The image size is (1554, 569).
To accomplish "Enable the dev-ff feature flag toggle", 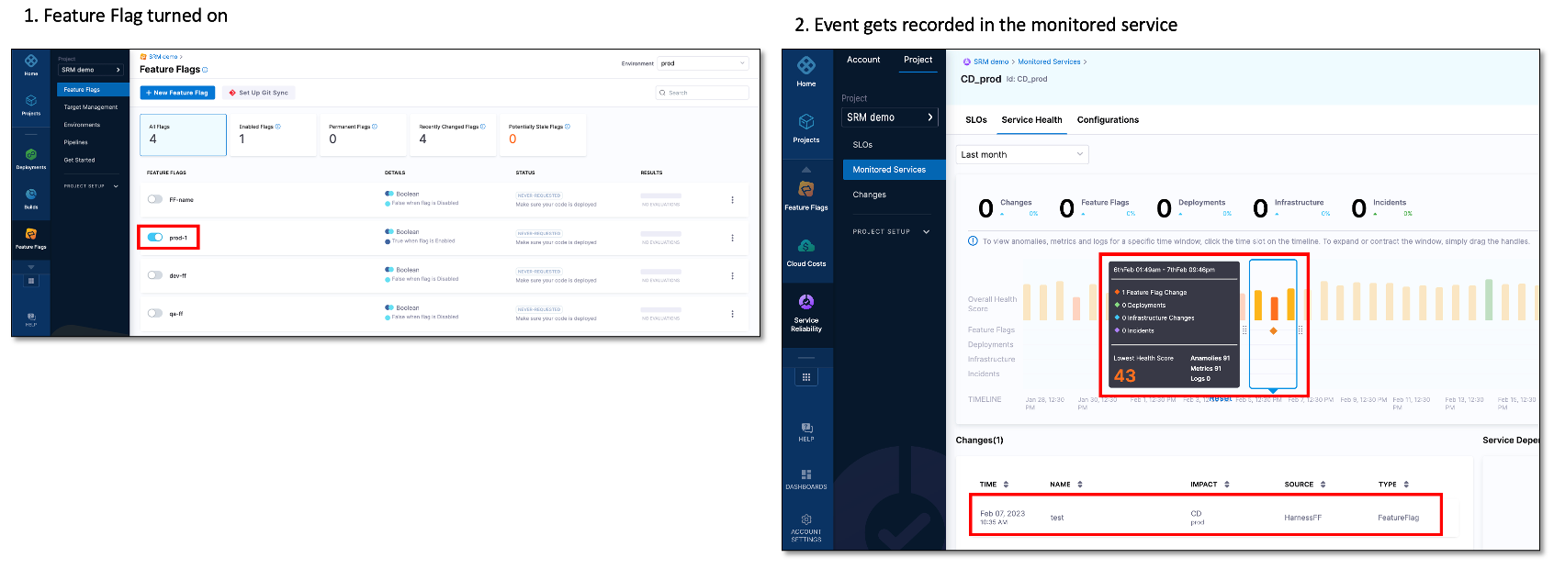I will click(x=155, y=275).
